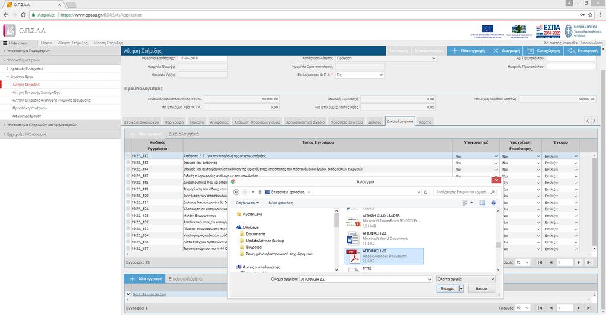Switch to the Χρηματοδοτικό Σχέδιο tab
606x315 pixels.
(305, 122)
